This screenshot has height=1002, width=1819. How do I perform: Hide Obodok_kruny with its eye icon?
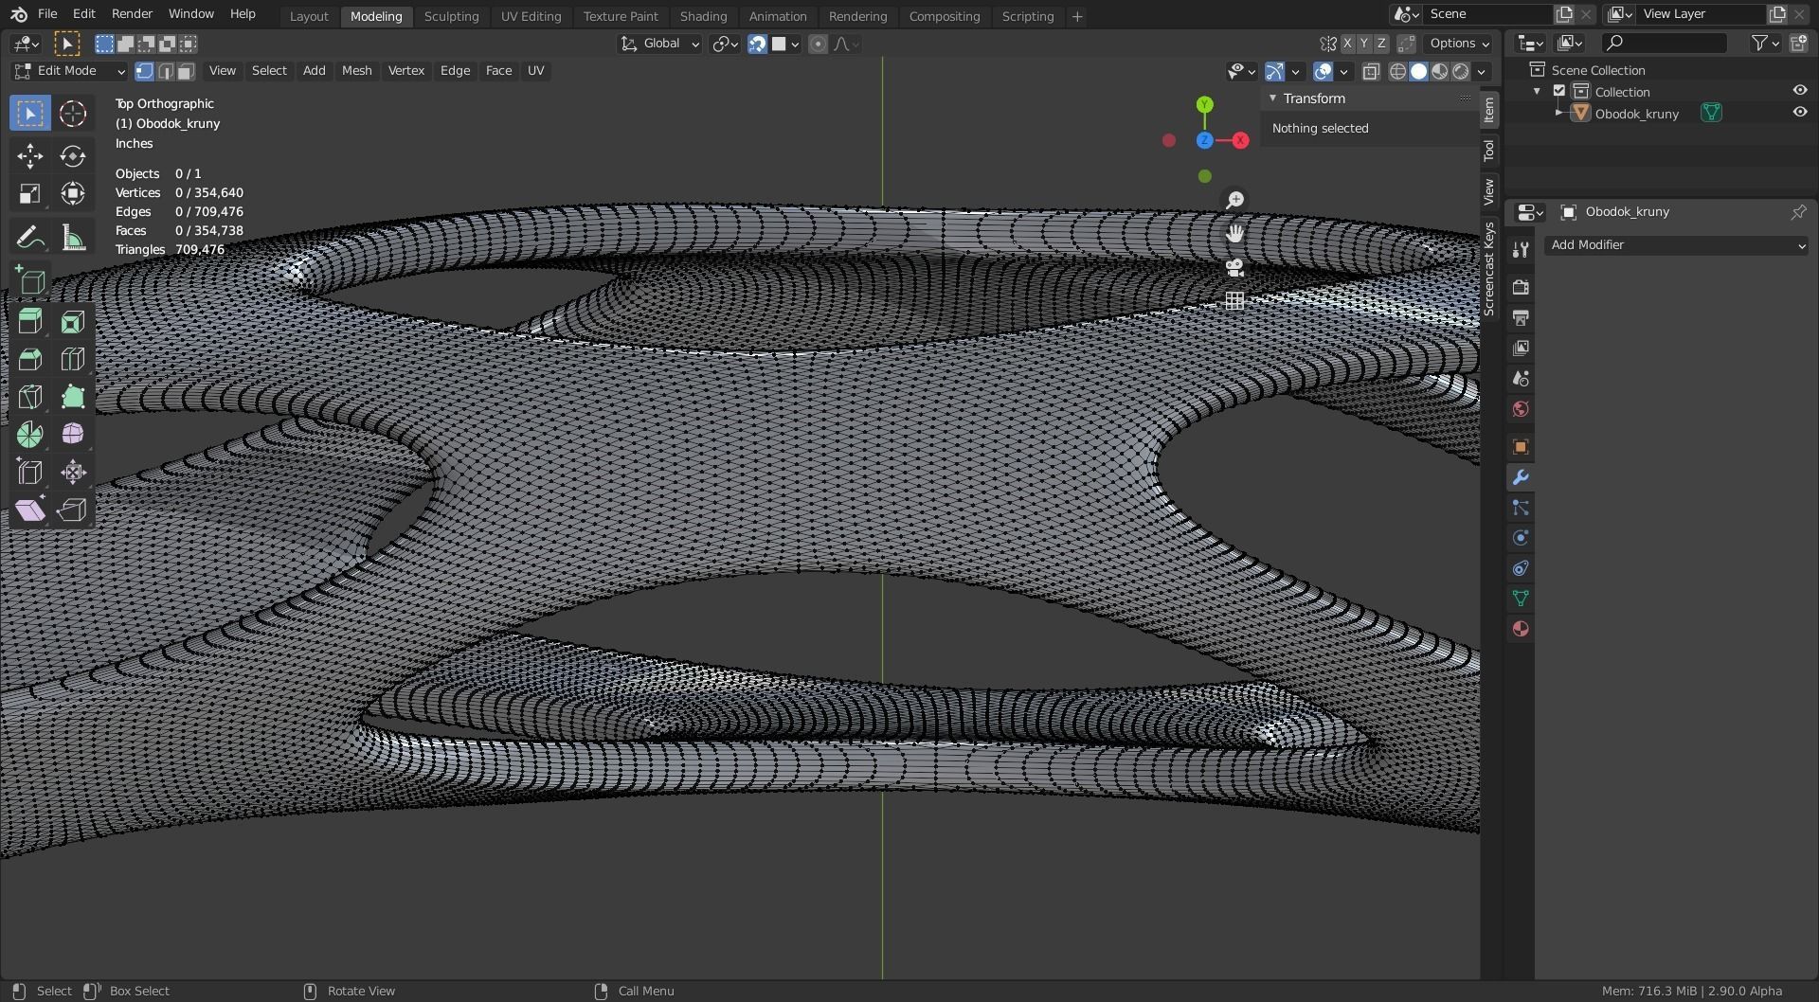pyautogui.click(x=1800, y=113)
